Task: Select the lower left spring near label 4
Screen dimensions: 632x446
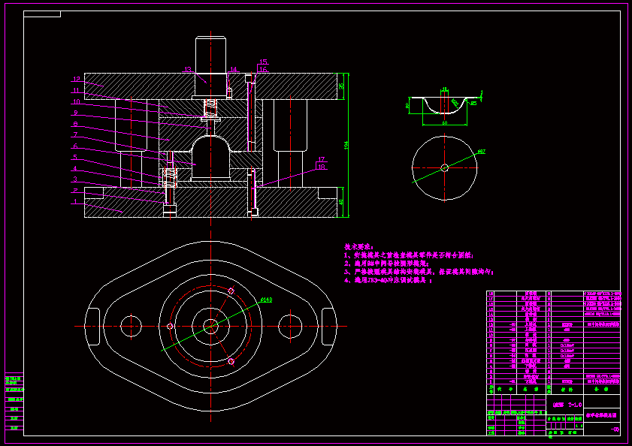Action: pyautogui.click(x=170, y=177)
